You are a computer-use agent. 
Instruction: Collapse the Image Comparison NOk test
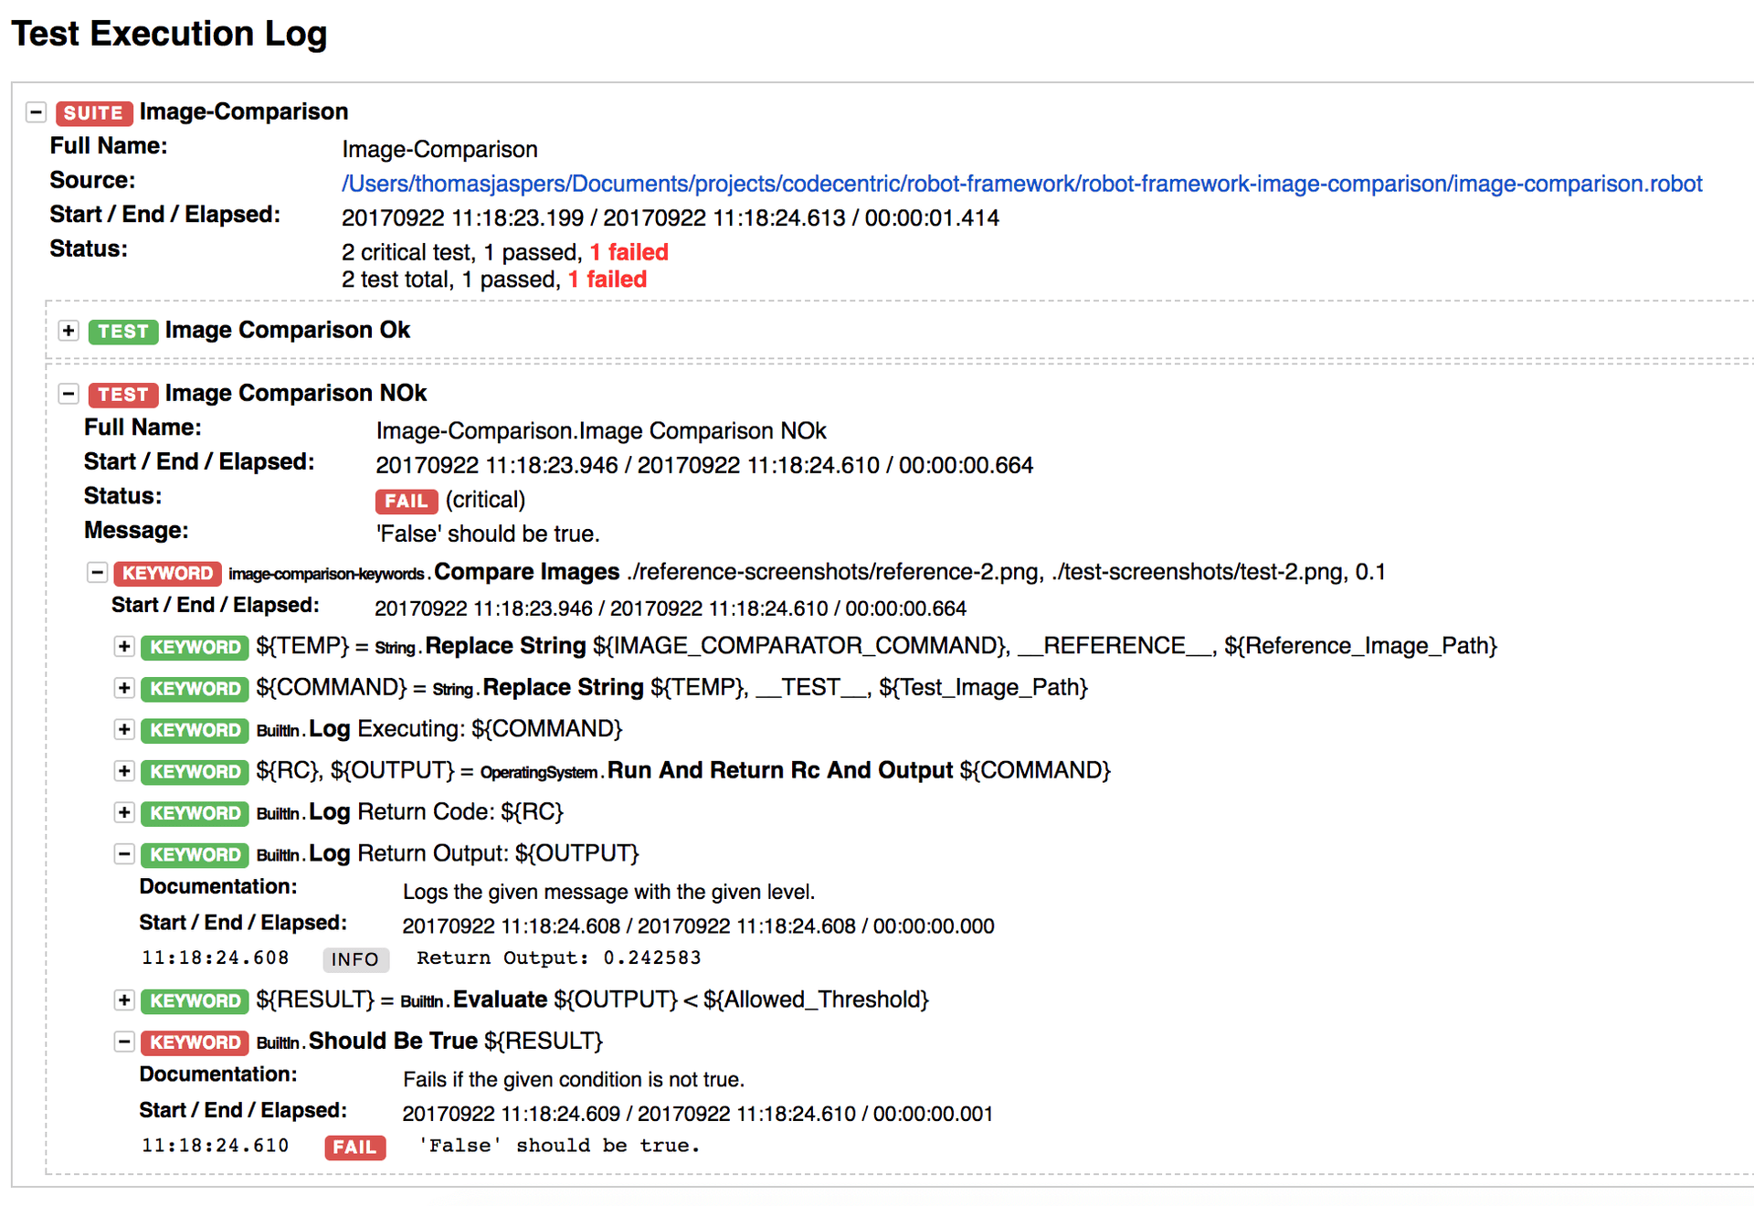(x=69, y=394)
